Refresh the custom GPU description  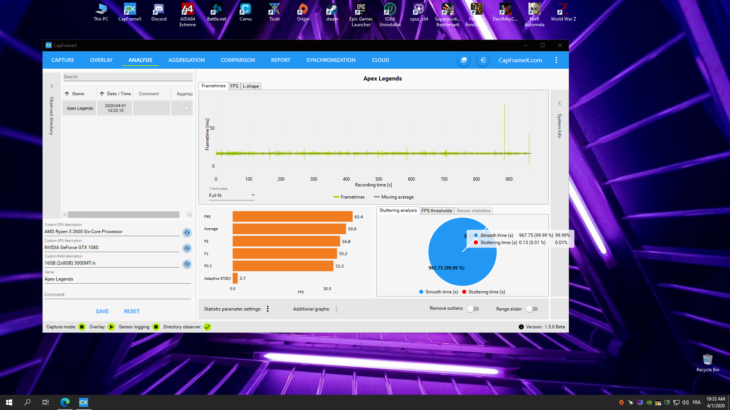(187, 248)
